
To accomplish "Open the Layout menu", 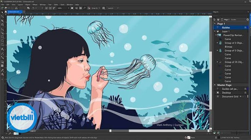I will pos(20,5).
